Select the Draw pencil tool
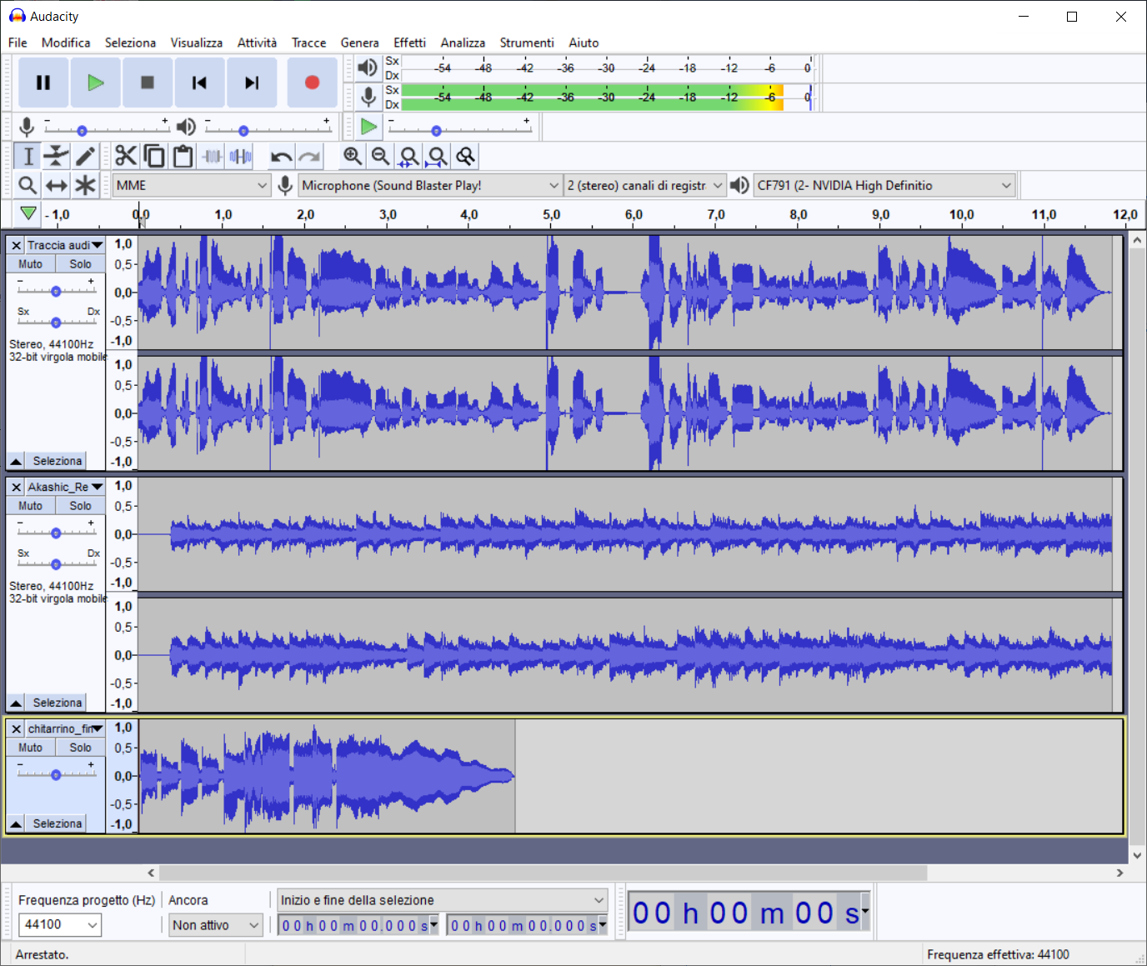This screenshot has height=966, width=1147. point(85,156)
